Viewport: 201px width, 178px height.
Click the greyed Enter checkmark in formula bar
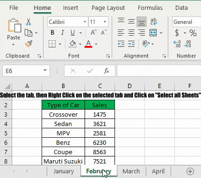coord(90,71)
